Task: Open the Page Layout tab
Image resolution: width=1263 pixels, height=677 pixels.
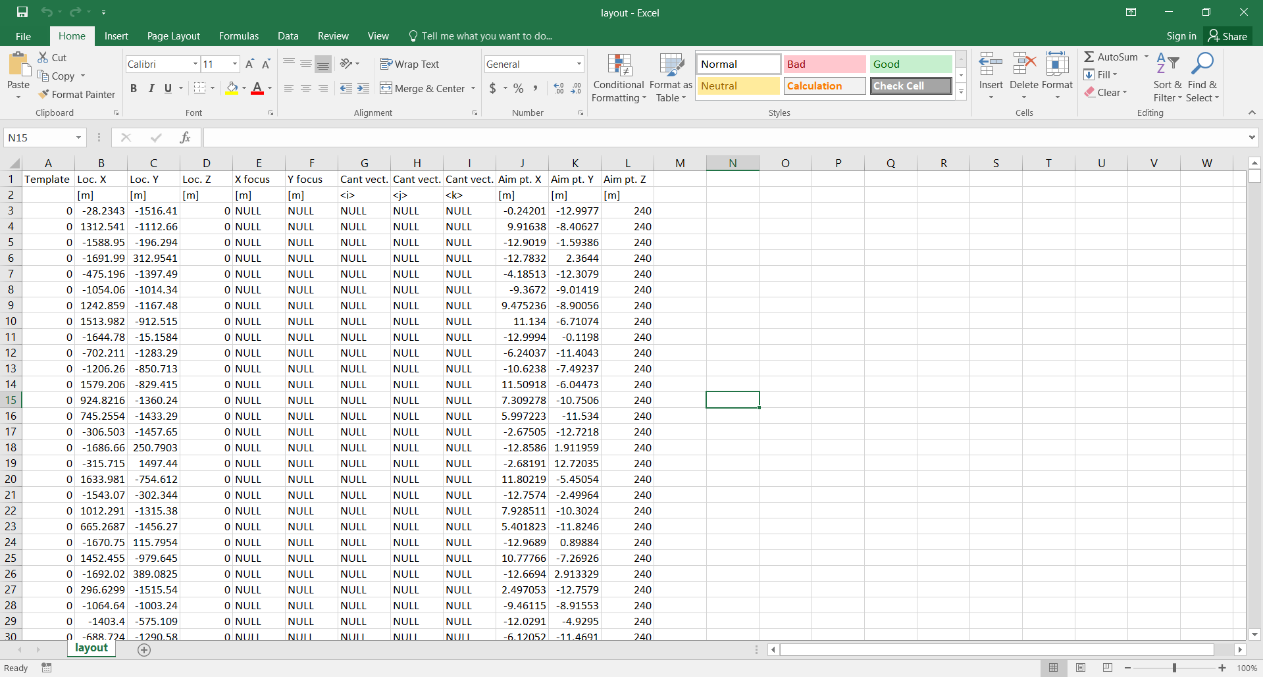Action: (173, 36)
